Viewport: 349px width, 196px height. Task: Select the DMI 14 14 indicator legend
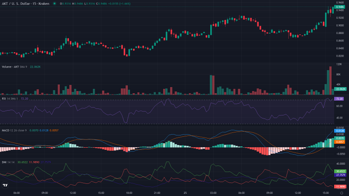point(8,162)
